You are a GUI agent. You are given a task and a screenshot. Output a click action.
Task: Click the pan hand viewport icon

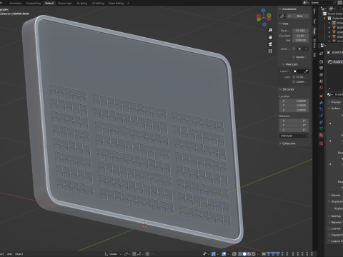[x=270, y=37]
